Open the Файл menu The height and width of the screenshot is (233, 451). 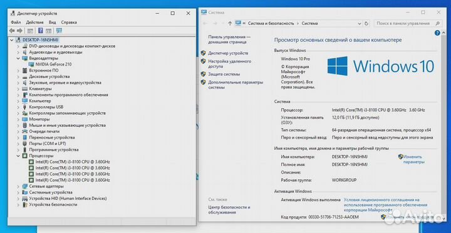[16, 22]
